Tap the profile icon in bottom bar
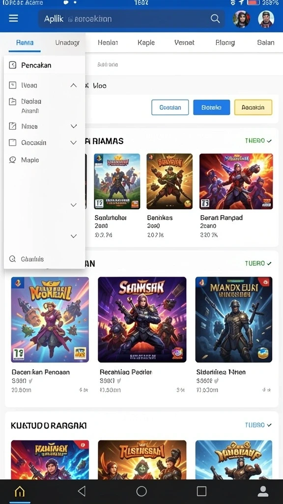Image resolution: width=283 pixels, height=504 pixels. tap(263, 491)
